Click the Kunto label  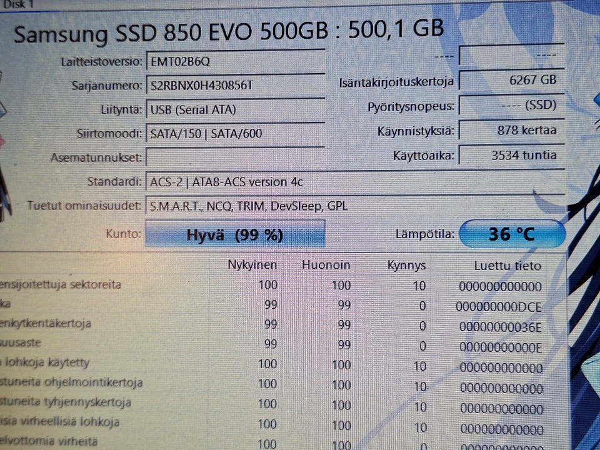[x=123, y=233]
